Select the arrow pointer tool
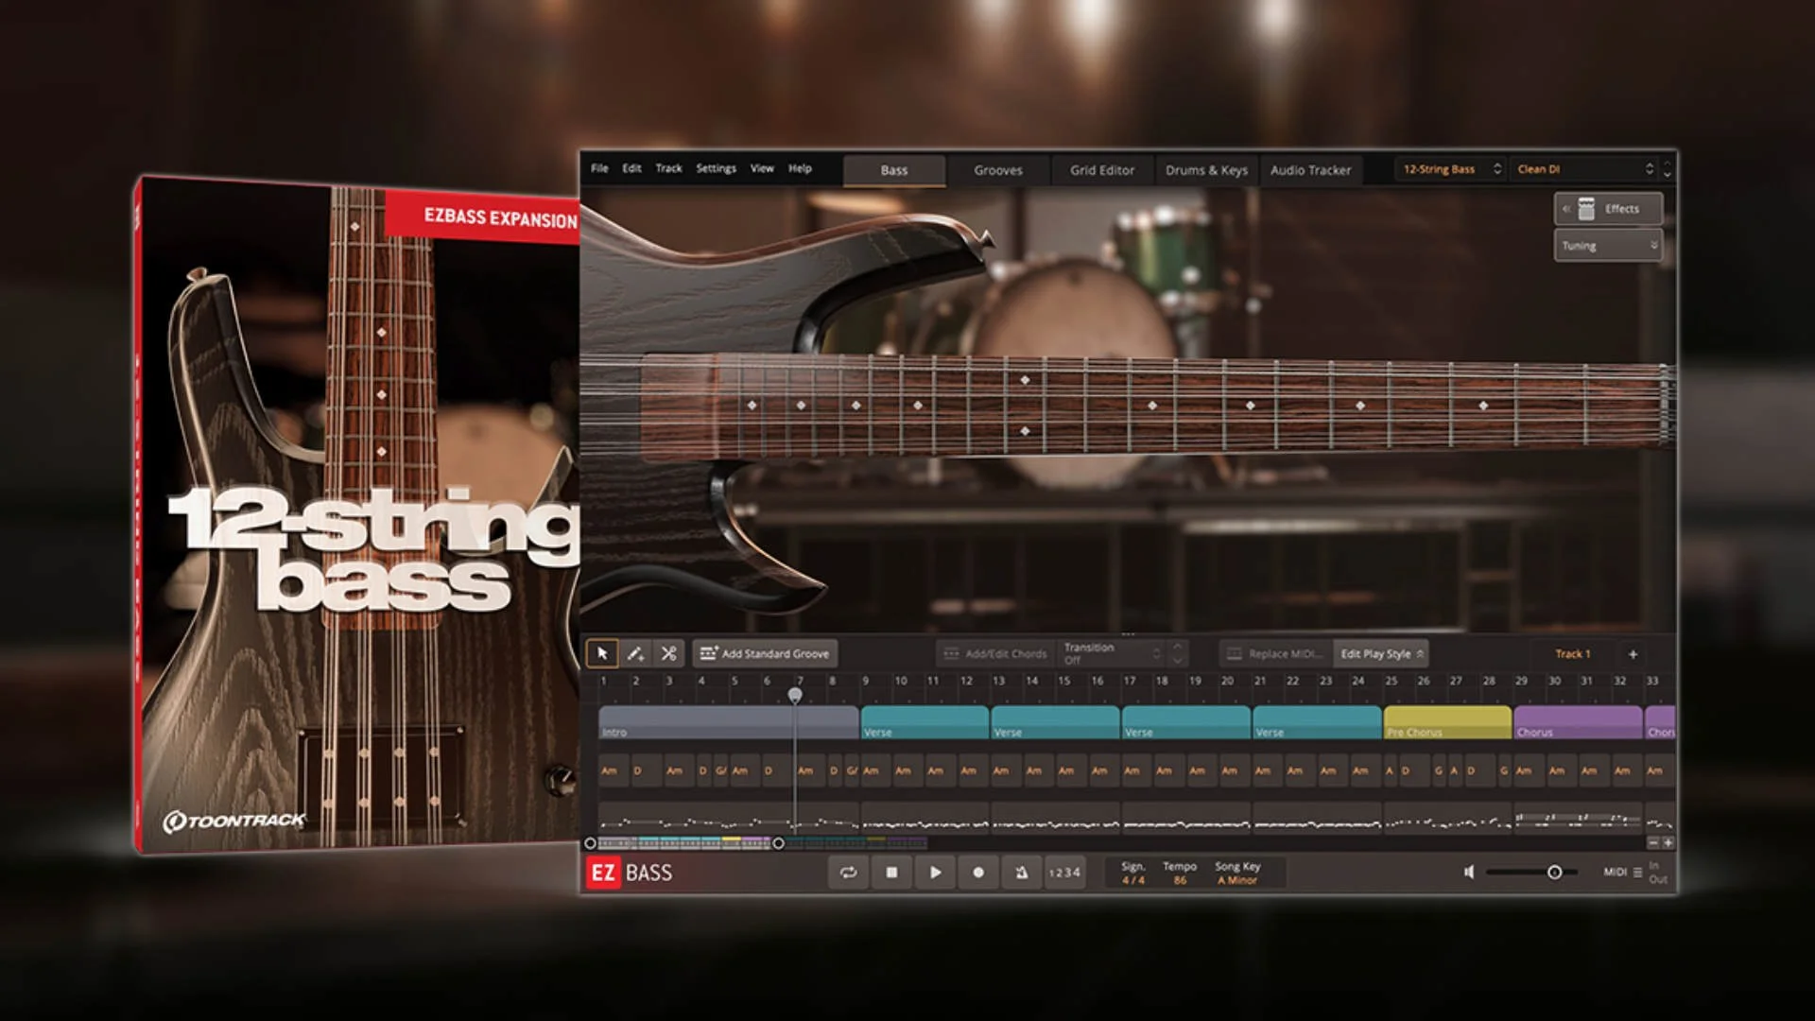The height and width of the screenshot is (1021, 1815). [x=602, y=653]
